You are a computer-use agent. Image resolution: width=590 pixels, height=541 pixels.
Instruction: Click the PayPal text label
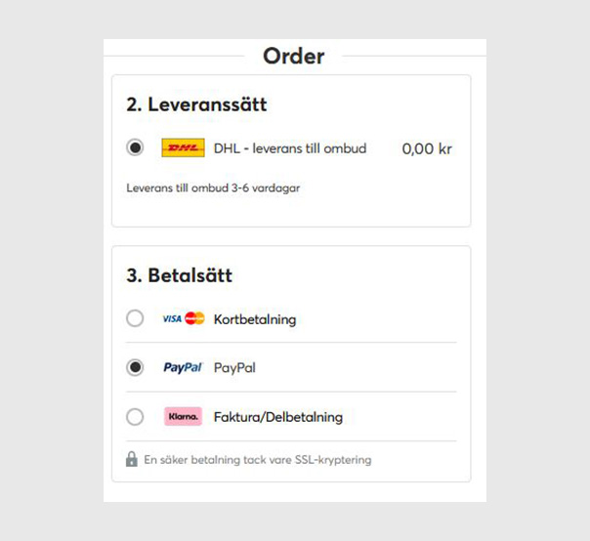pos(234,367)
